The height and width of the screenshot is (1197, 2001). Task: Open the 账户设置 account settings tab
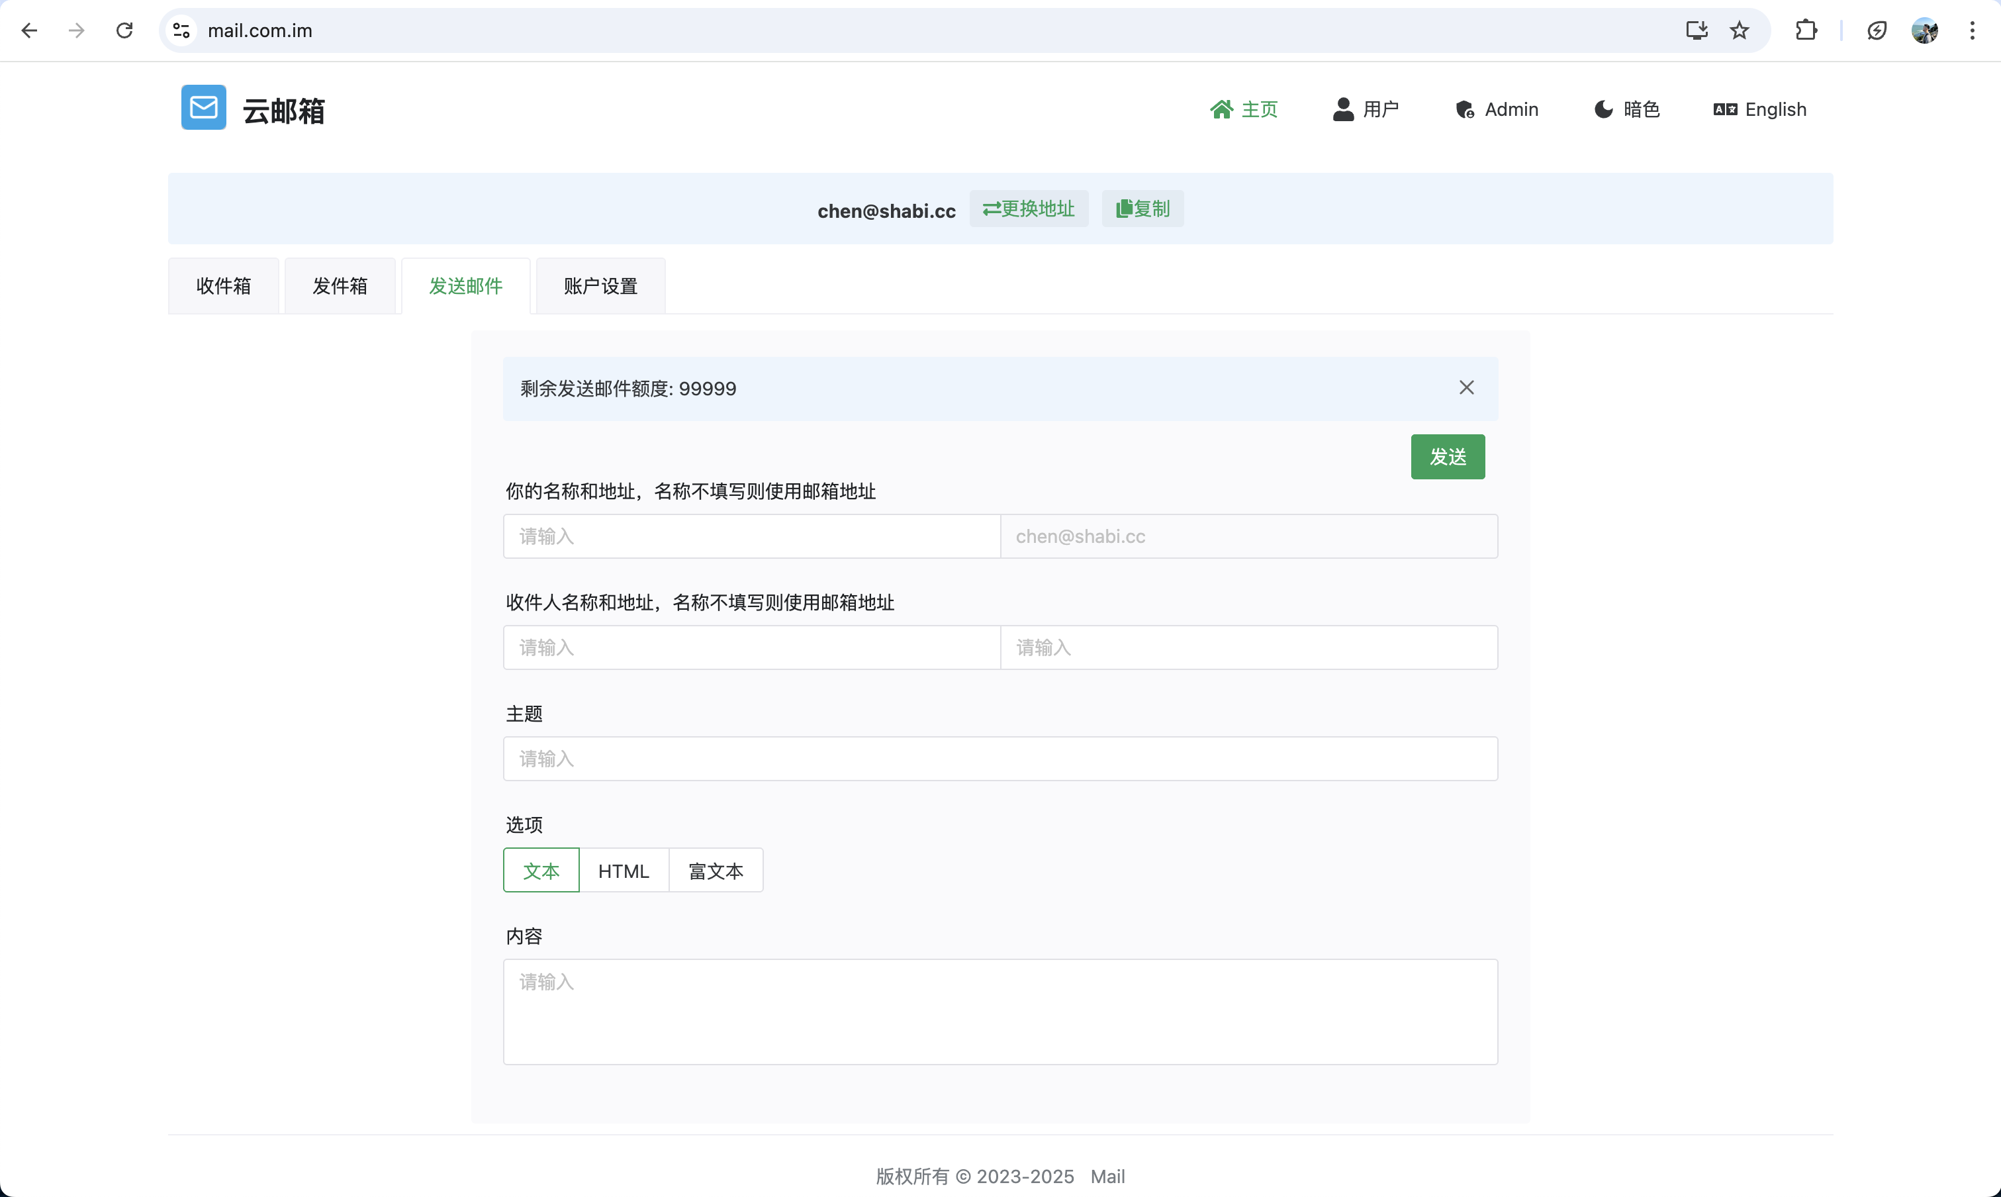coord(601,285)
